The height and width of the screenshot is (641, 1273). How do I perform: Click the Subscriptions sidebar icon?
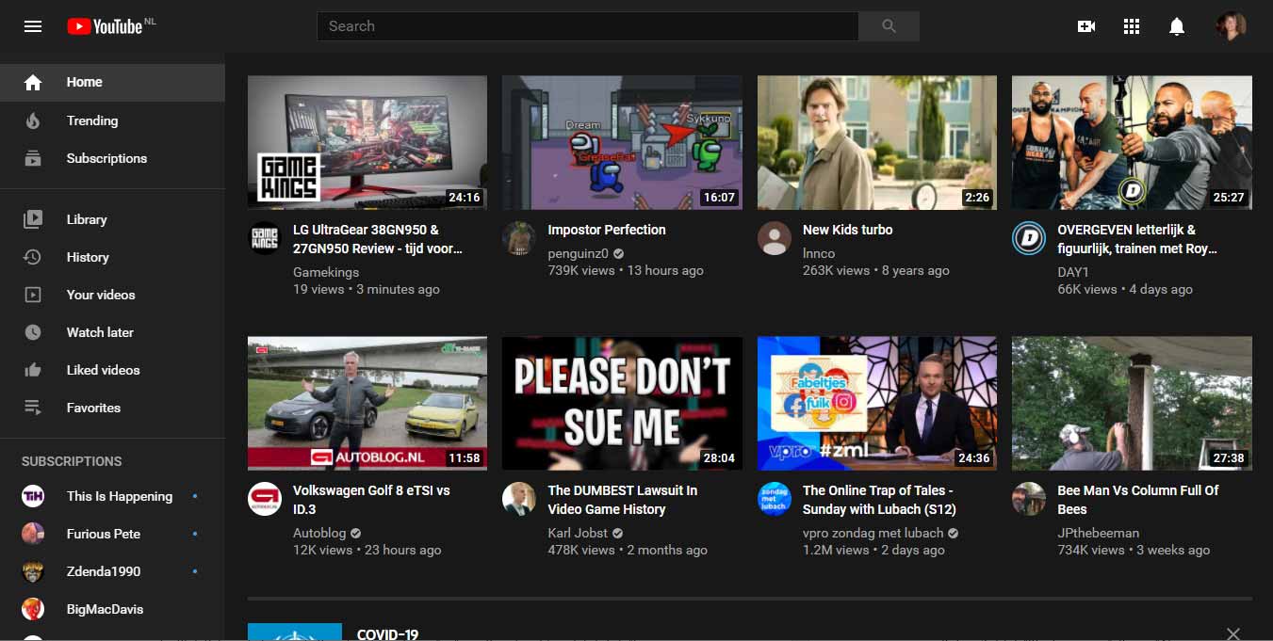point(33,158)
